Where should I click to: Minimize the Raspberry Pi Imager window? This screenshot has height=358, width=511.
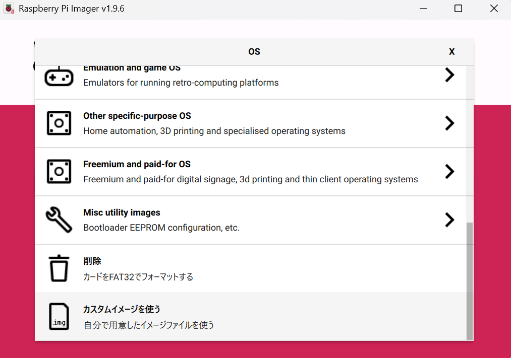click(423, 9)
